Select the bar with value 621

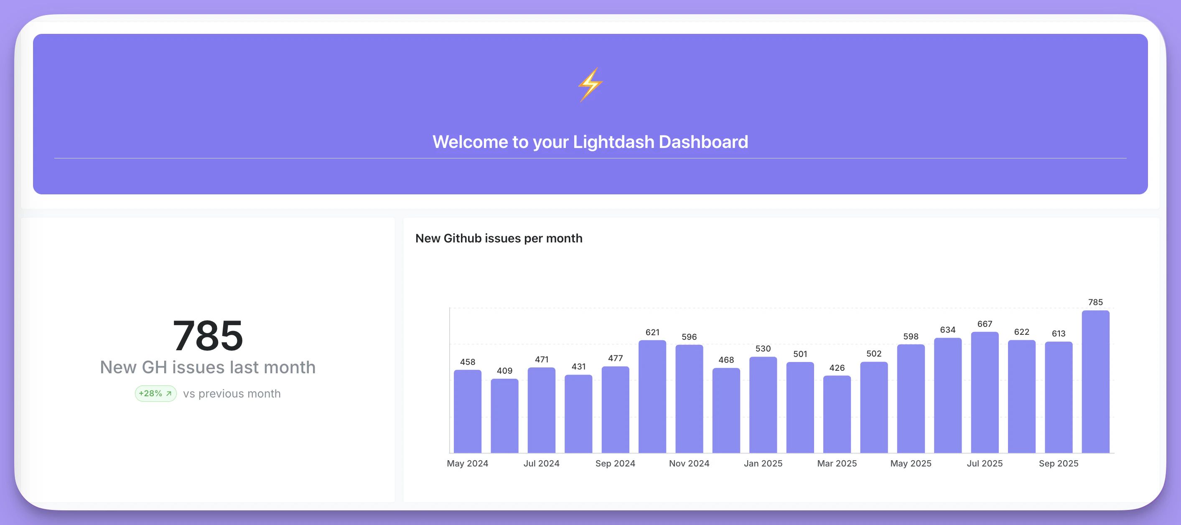[652, 397]
